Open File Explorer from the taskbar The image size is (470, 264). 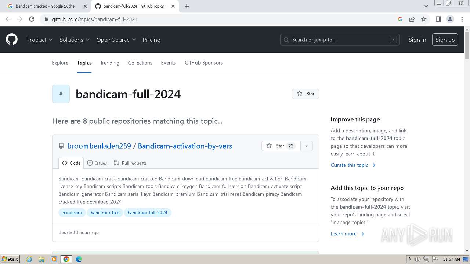(41, 259)
